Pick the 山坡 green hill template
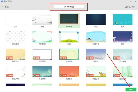 coord(69,37)
